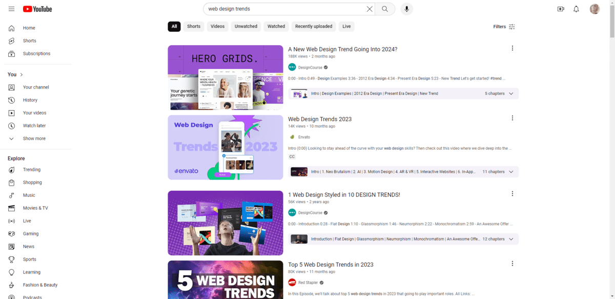
Task: Open the Create video icon
Action: 561,9
